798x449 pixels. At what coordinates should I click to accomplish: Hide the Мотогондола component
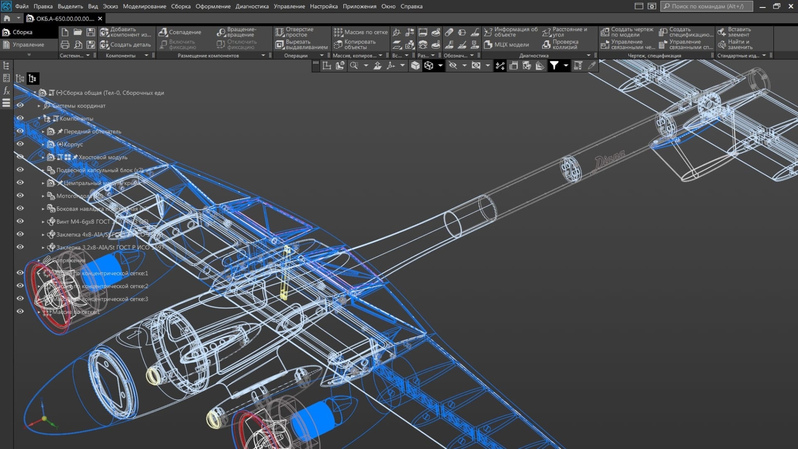point(20,196)
